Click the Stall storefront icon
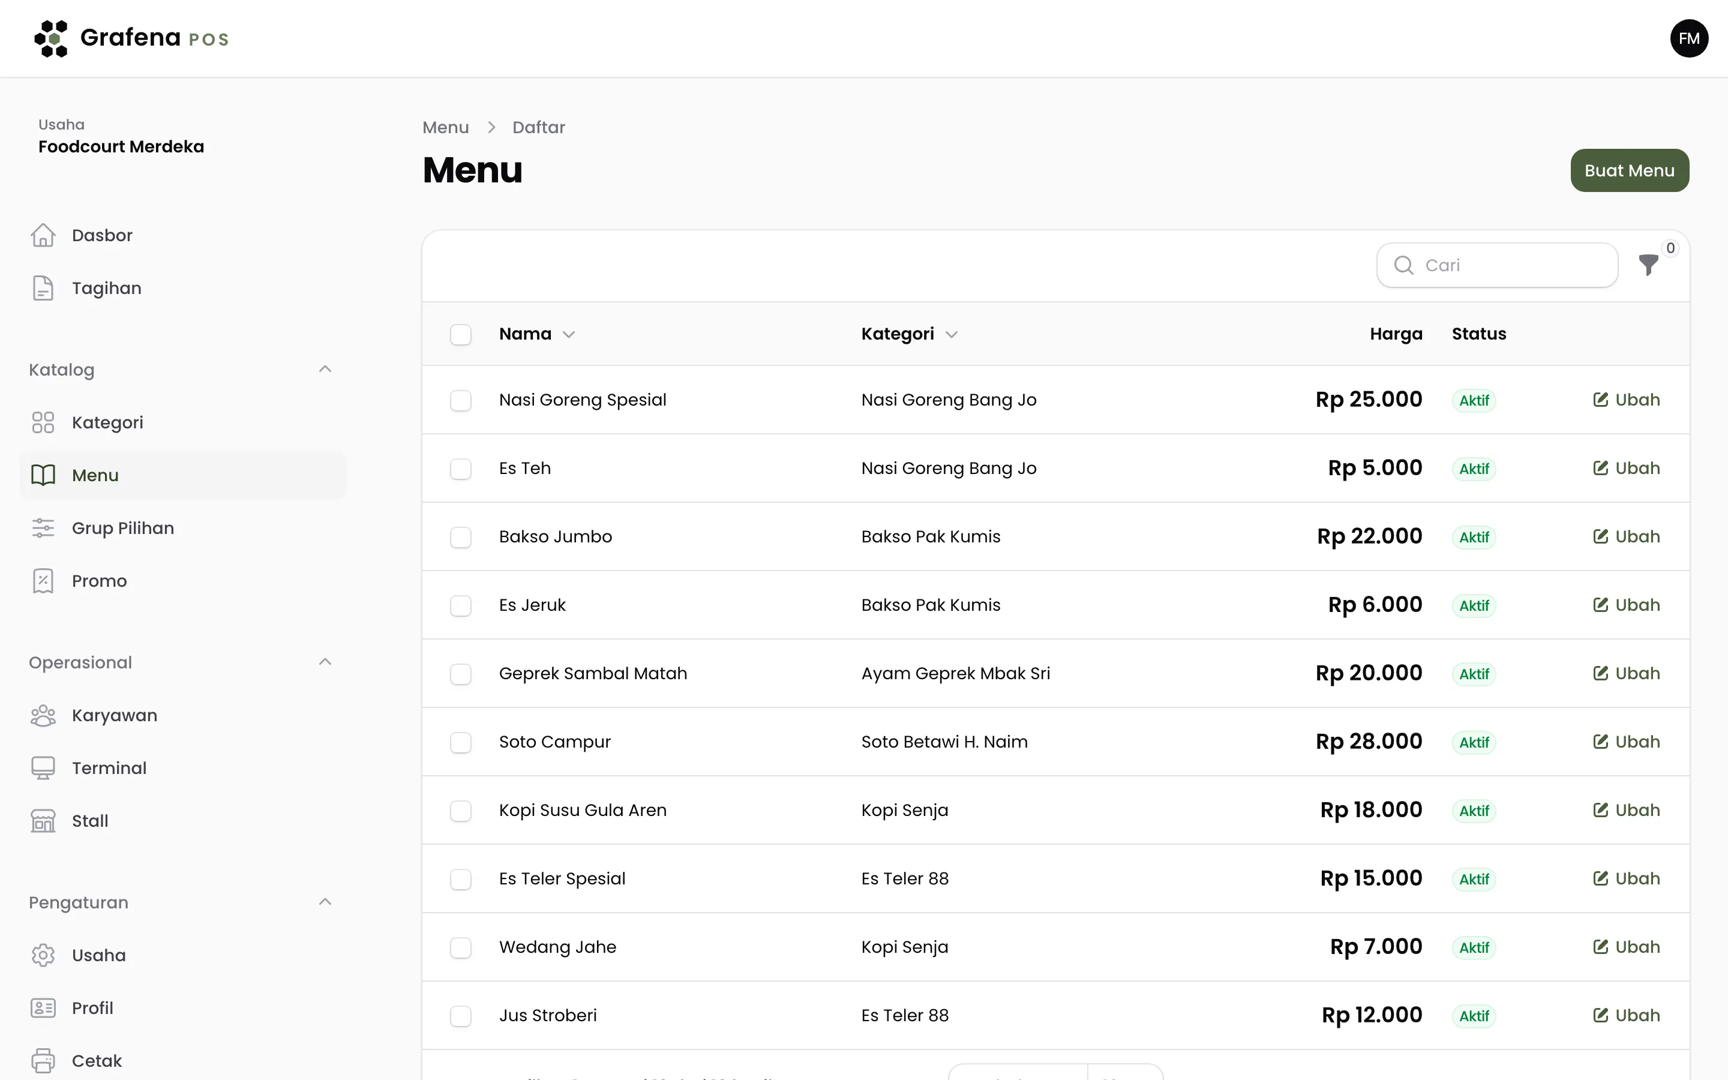 point(43,821)
